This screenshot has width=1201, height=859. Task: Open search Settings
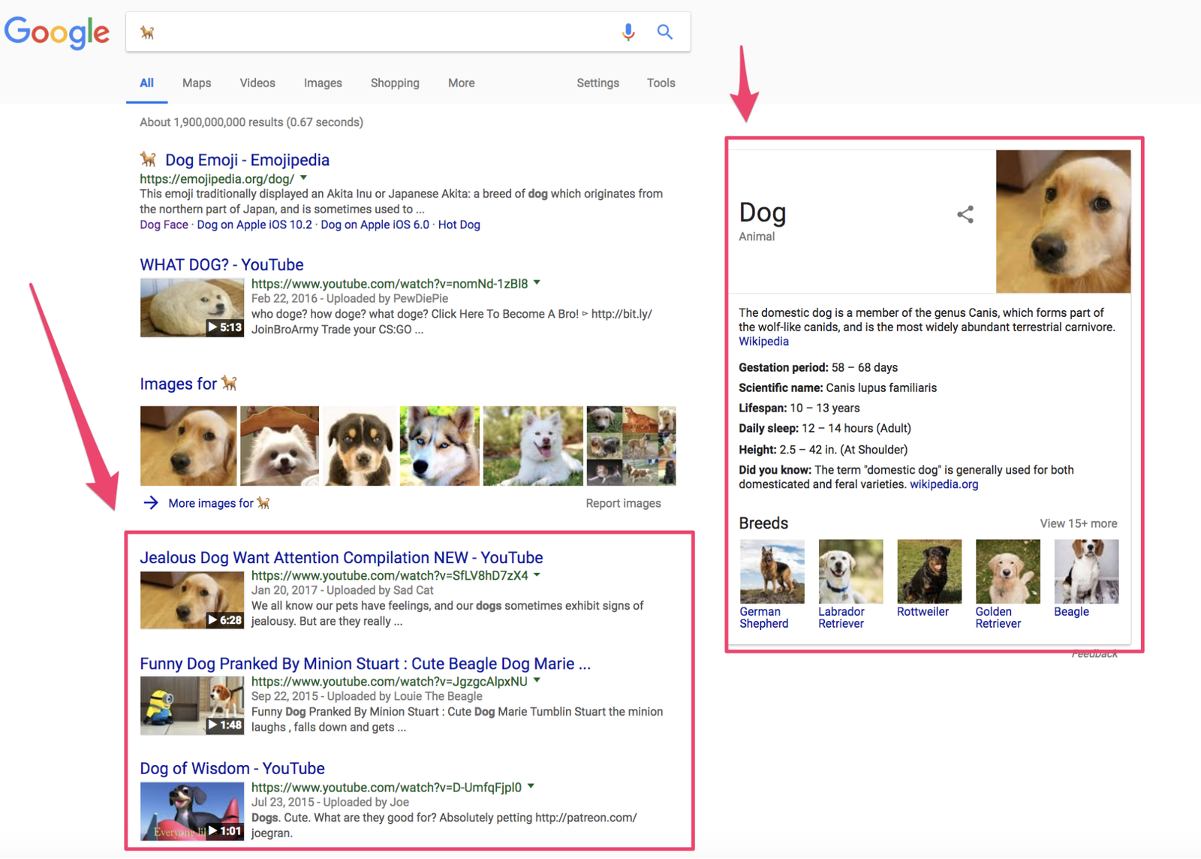point(597,83)
